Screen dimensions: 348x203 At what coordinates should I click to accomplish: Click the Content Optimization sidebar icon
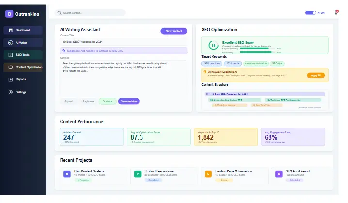point(11,67)
